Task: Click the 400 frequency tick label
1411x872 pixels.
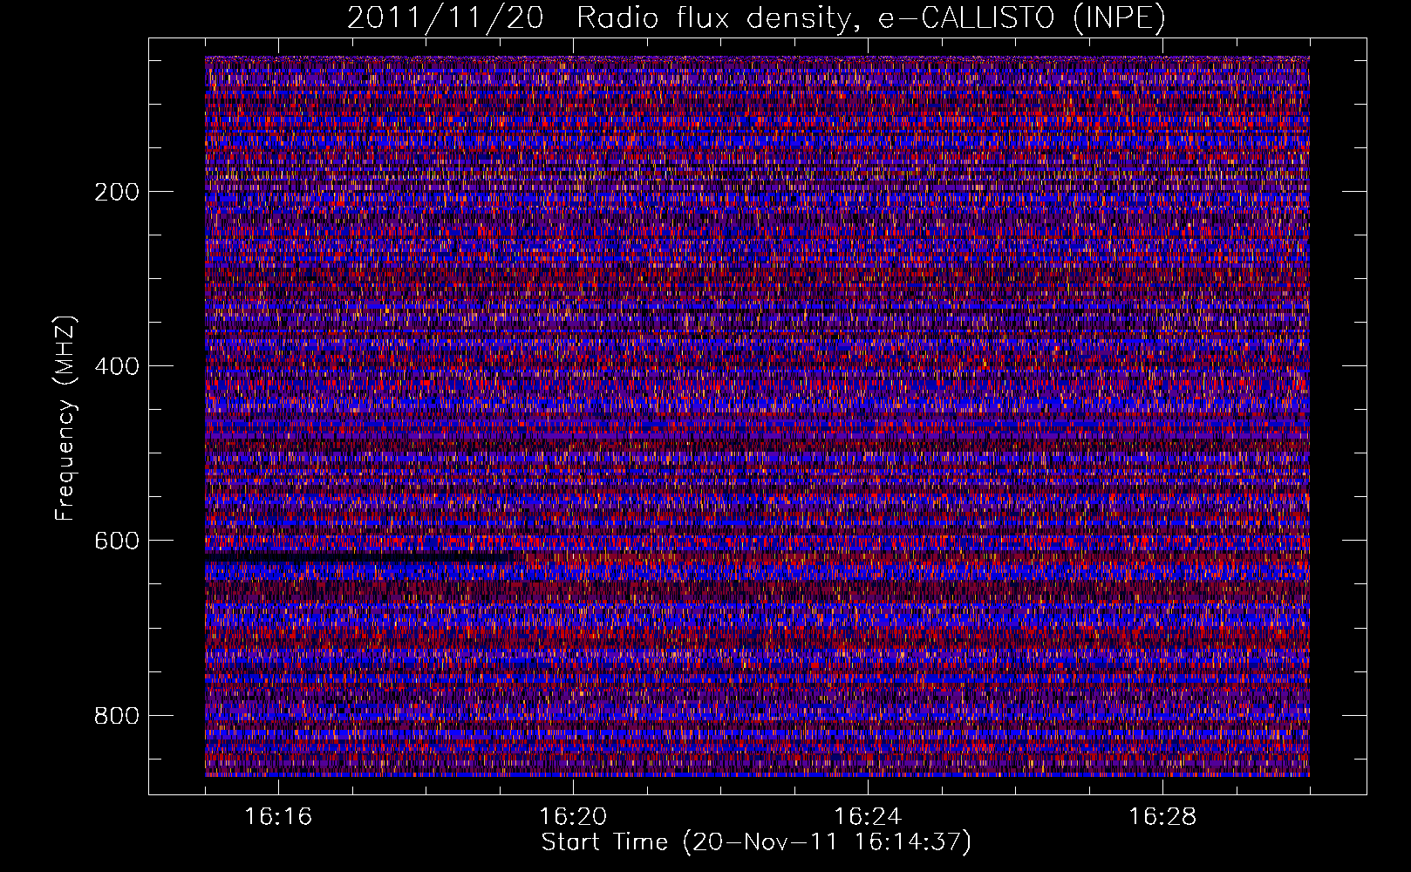Action: (117, 366)
